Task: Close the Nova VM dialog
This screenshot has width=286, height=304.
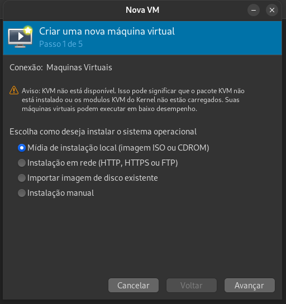Action: (x=272, y=10)
